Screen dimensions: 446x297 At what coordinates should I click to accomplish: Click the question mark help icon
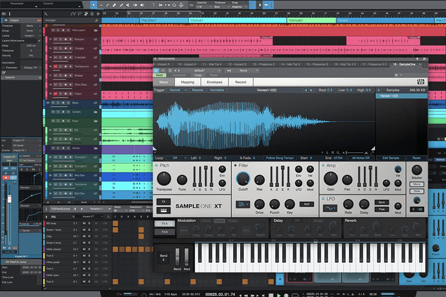(154, 5)
